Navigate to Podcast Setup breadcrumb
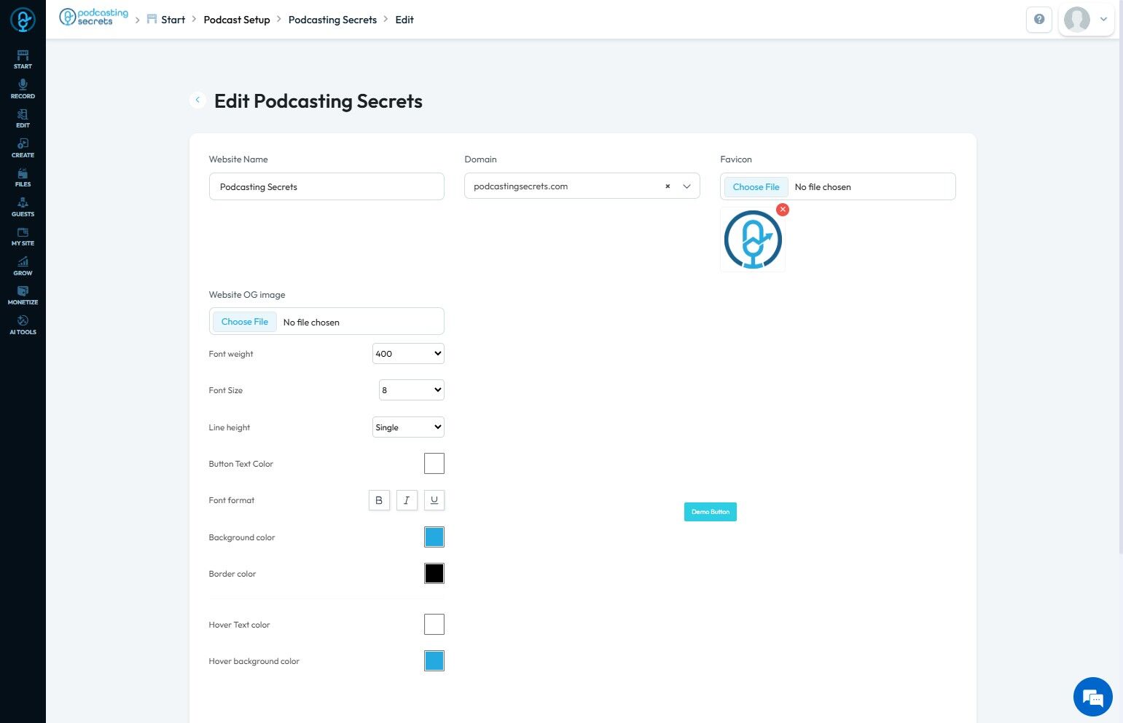This screenshot has width=1123, height=723. (237, 20)
